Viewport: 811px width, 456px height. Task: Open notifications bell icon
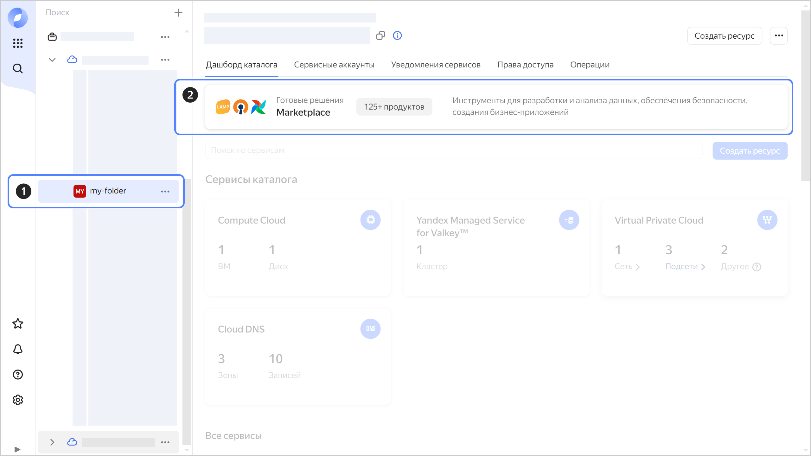pos(18,349)
